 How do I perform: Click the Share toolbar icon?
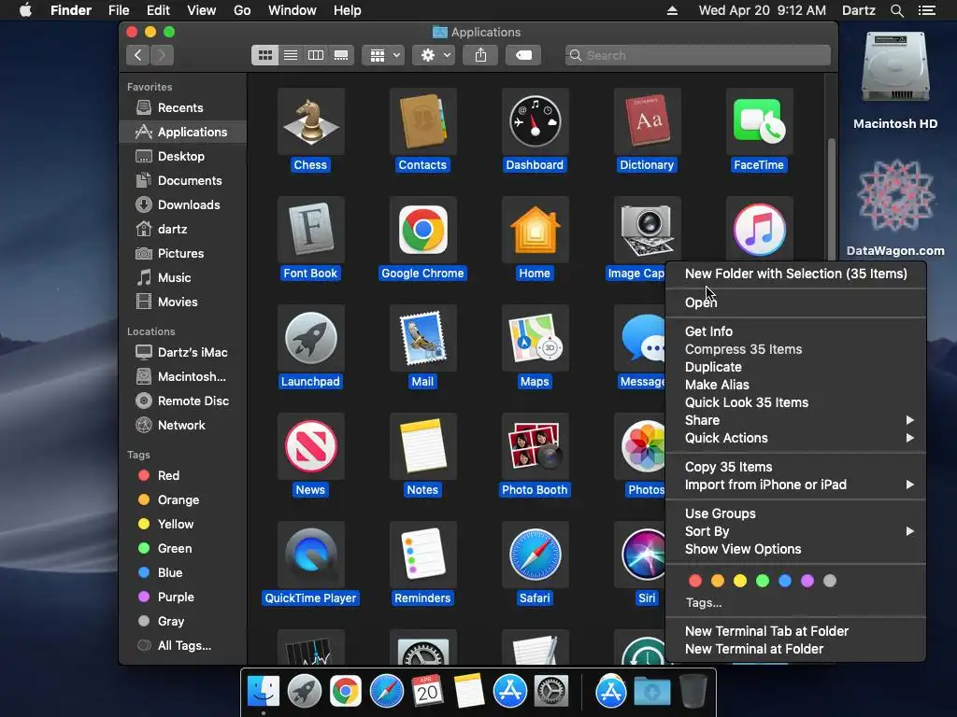coord(480,55)
